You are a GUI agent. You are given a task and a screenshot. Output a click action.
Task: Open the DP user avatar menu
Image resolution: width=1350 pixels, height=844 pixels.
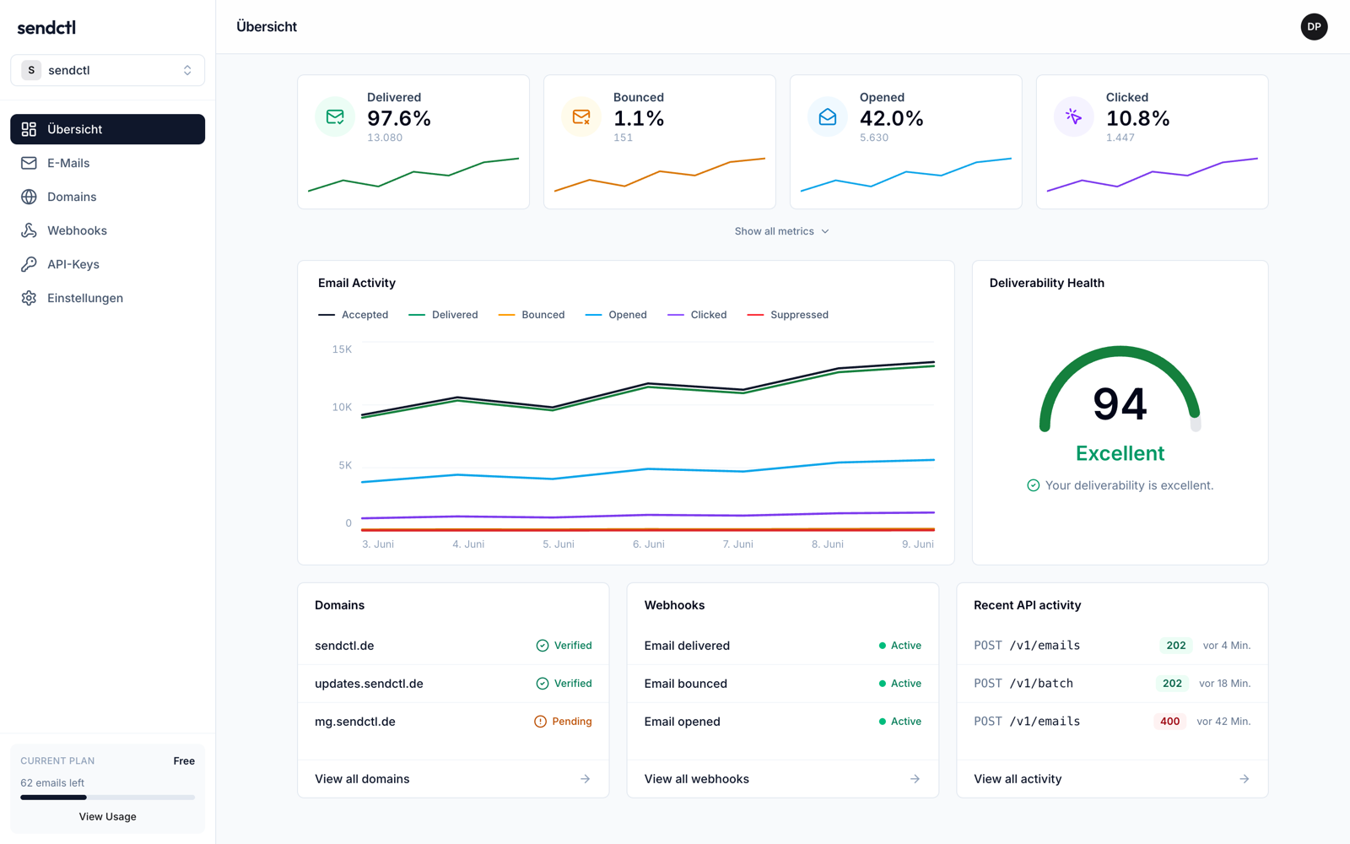pos(1314,27)
